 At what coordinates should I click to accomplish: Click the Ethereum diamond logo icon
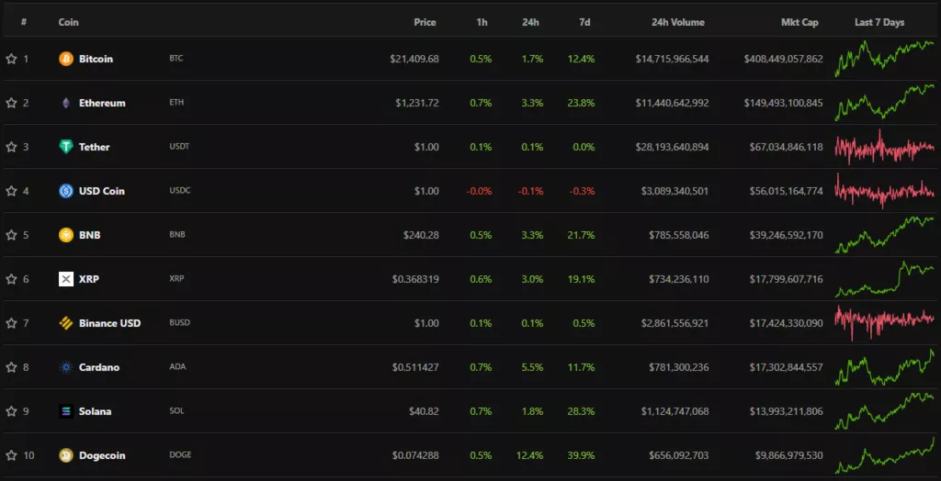click(x=66, y=103)
